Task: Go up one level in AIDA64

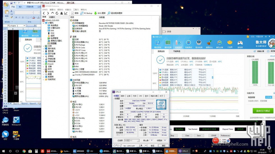Action: point(52,13)
